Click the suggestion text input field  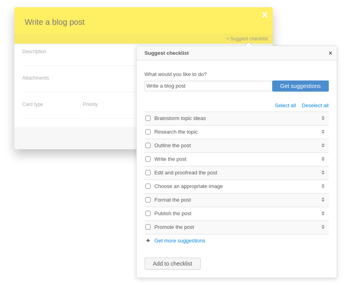pos(208,86)
